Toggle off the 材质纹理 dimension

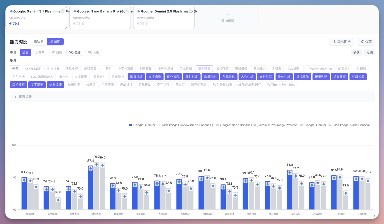click(55, 84)
